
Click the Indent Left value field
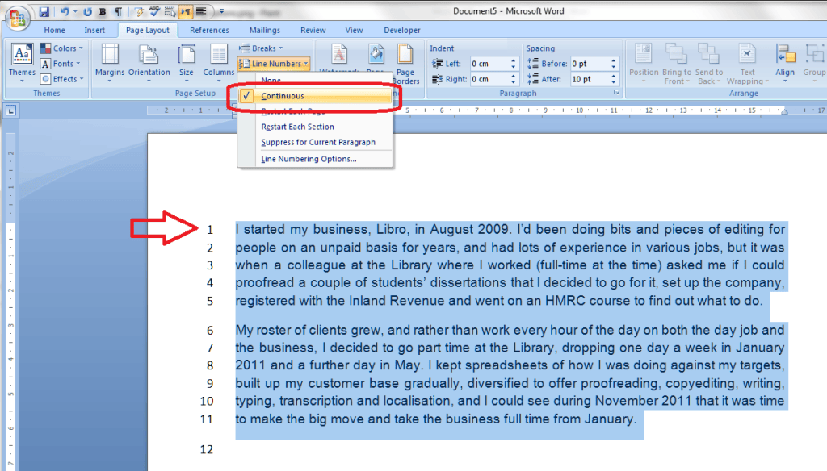pos(489,64)
